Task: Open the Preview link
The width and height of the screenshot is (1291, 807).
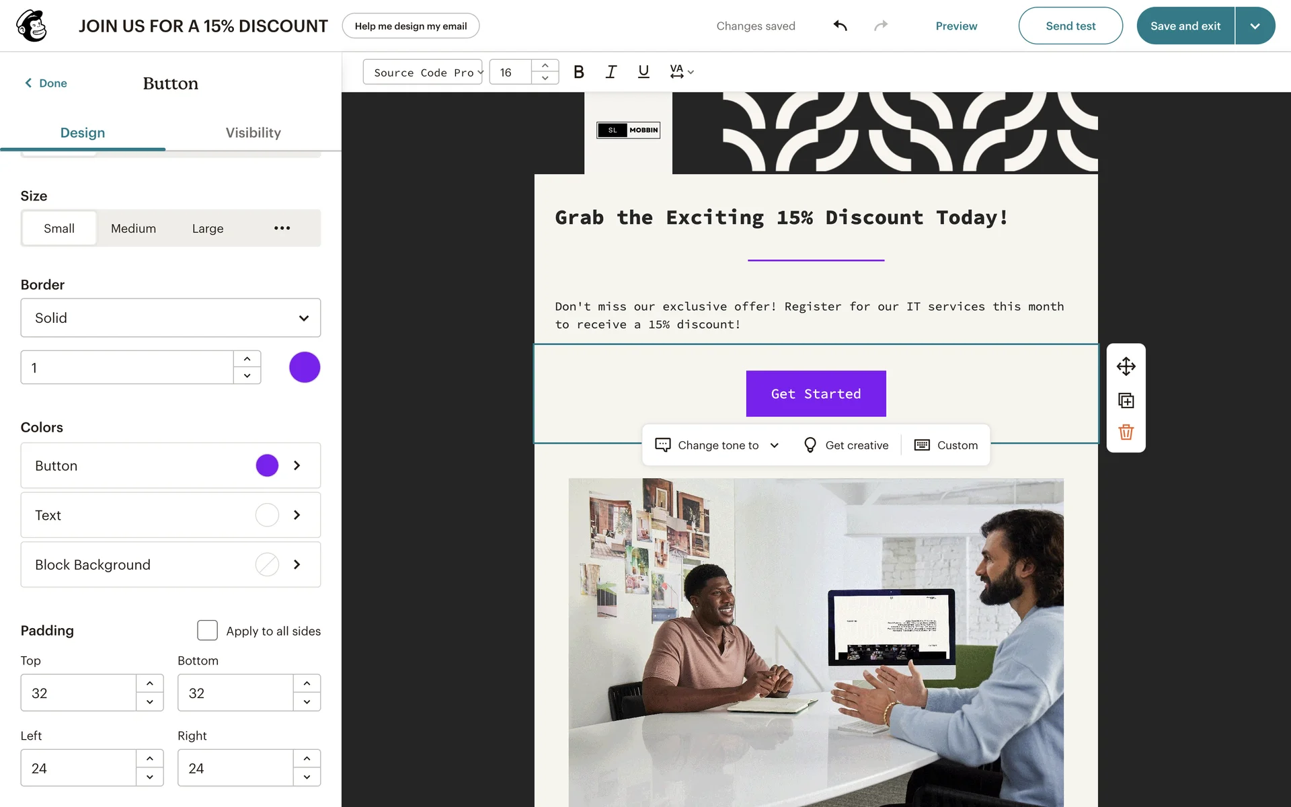Action: (956, 26)
